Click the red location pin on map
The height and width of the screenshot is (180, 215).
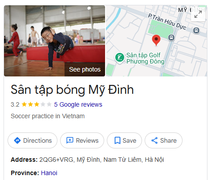tap(156, 40)
